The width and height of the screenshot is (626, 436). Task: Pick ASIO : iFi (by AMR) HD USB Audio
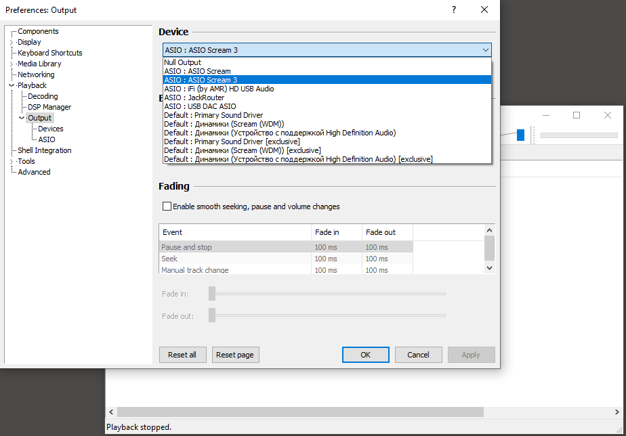pyautogui.click(x=218, y=89)
